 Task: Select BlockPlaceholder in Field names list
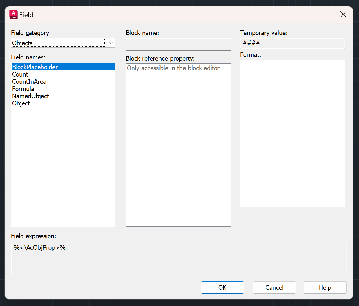pyautogui.click(x=35, y=67)
